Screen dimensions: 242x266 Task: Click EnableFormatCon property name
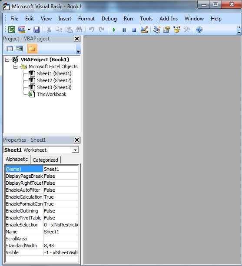tap(24, 204)
